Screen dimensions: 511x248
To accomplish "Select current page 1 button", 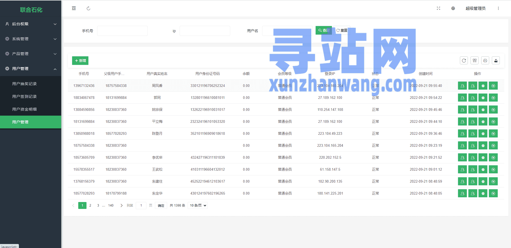I will (82, 205).
